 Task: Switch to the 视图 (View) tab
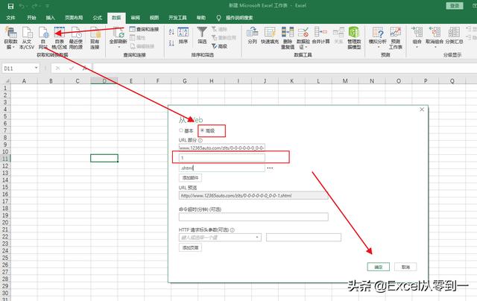(154, 18)
